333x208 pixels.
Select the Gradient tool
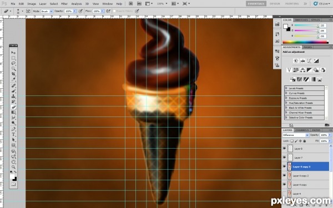[x=13, y=112]
